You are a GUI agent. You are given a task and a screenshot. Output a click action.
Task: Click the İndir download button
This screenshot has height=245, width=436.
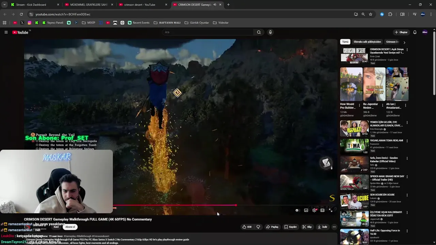click(x=322, y=227)
